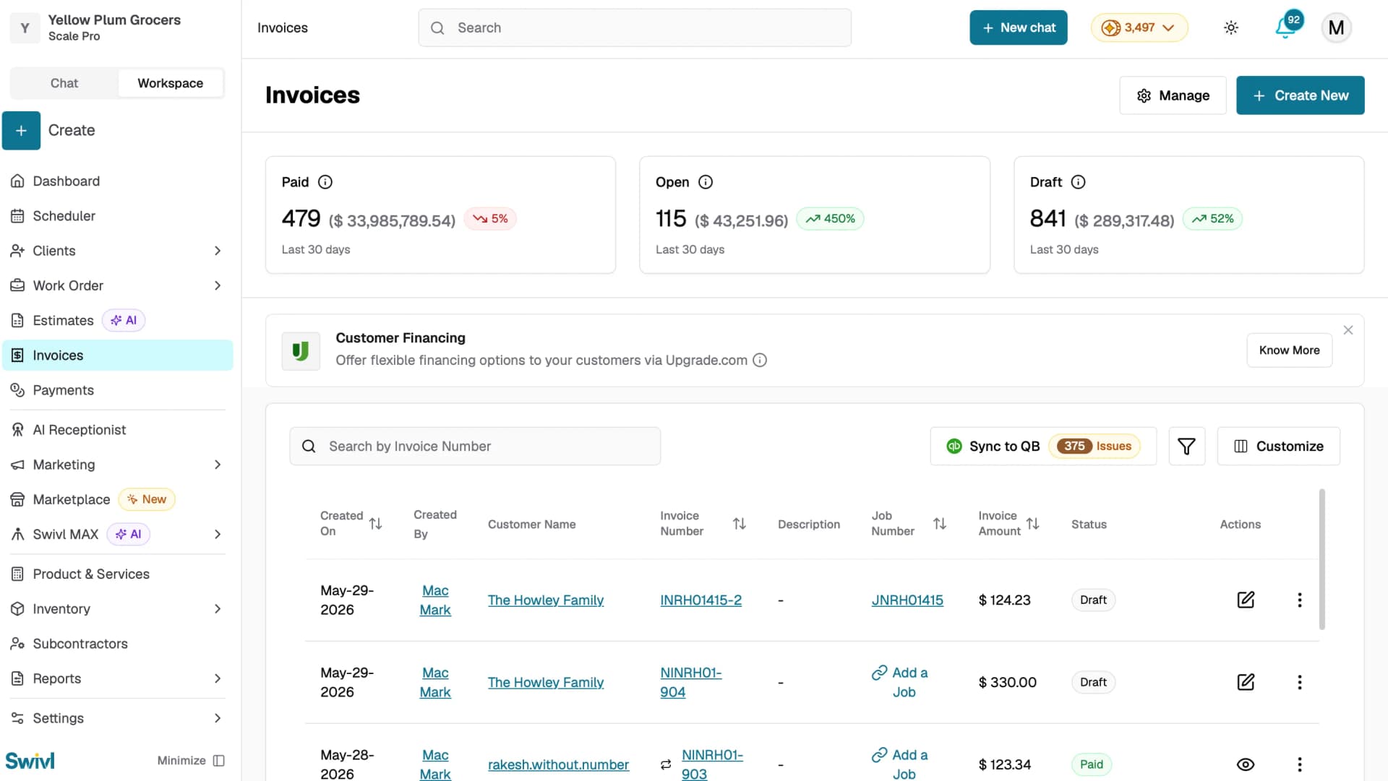
Task: Sort by Created On column
Action: 375,524
